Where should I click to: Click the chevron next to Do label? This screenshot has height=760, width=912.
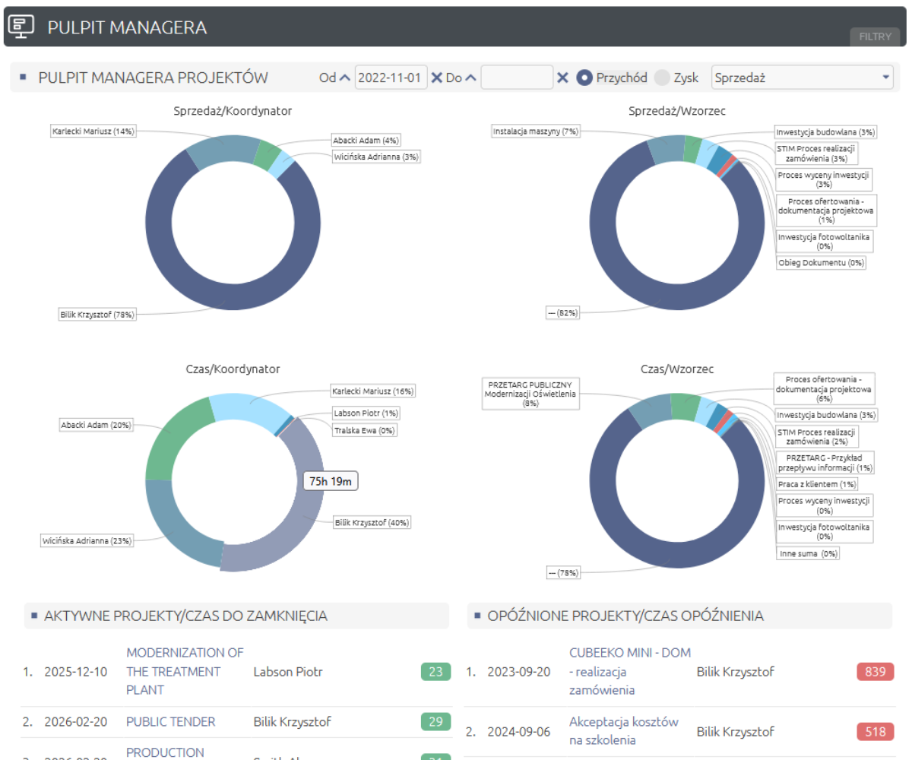pos(470,78)
